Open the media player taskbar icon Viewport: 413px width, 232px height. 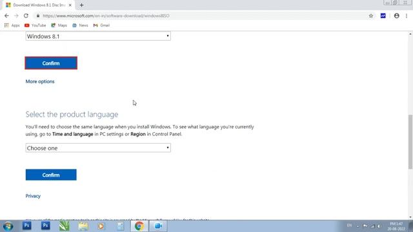[101, 226]
